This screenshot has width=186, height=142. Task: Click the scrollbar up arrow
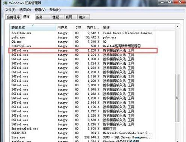(177, 27)
